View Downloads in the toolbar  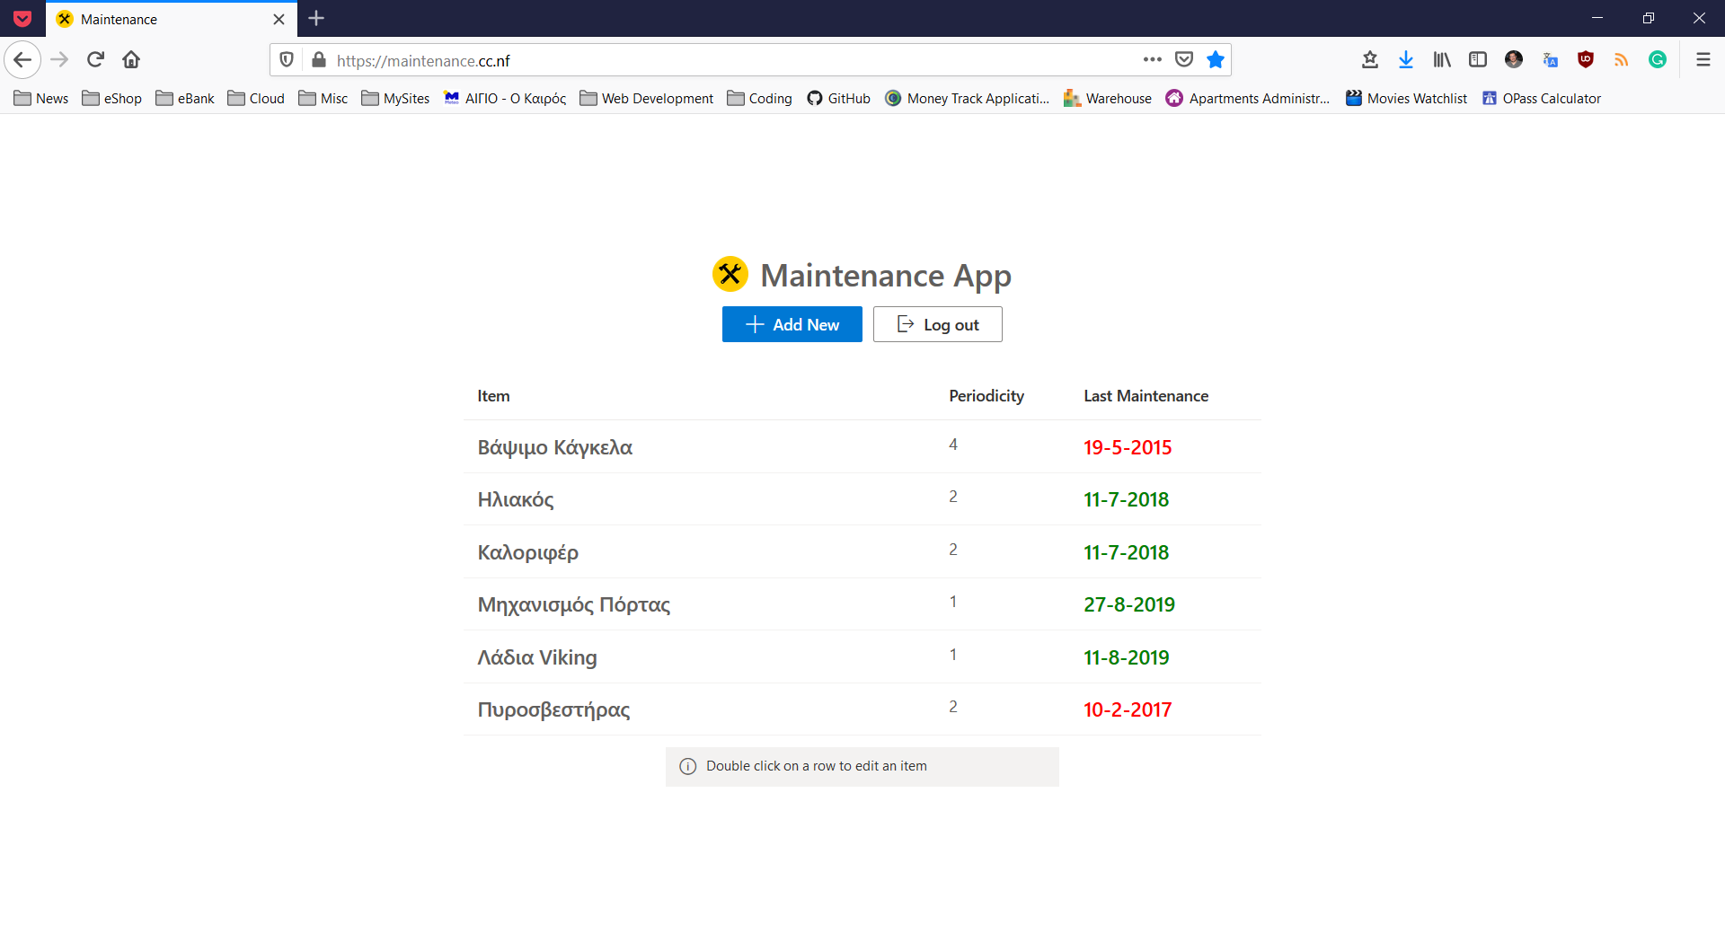point(1406,59)
